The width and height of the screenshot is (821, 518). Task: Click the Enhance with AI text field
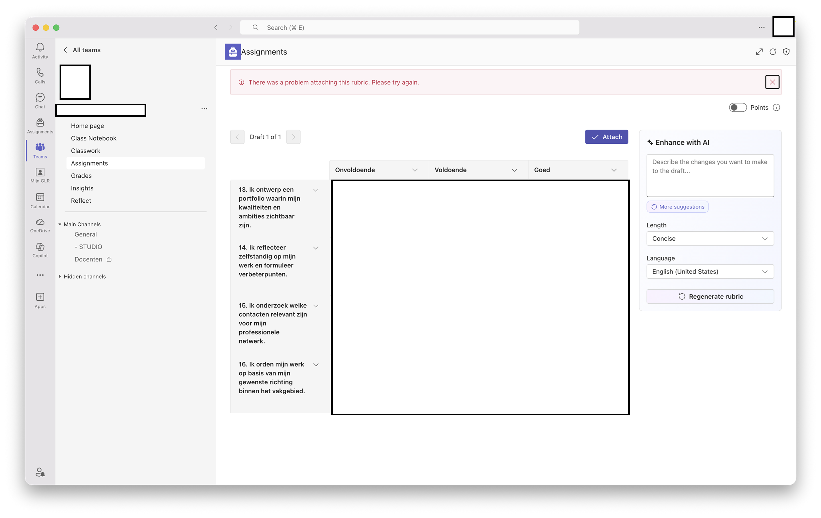710,175
